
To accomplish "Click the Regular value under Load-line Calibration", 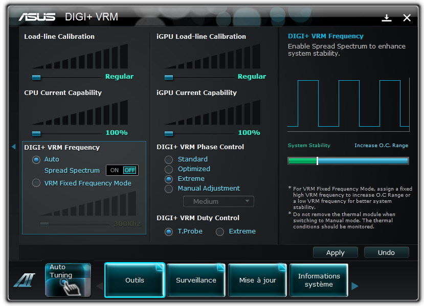I will [119, 77].
